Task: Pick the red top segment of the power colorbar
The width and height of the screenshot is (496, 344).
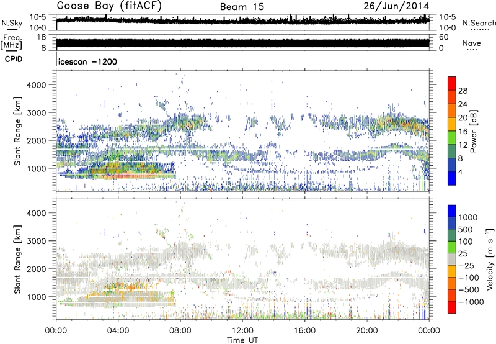Action: click(x=452, y=83)
